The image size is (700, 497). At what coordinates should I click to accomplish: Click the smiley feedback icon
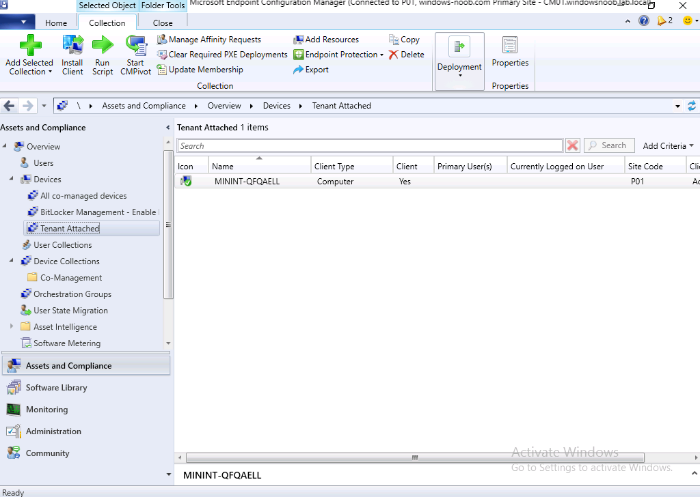[688, 20]
